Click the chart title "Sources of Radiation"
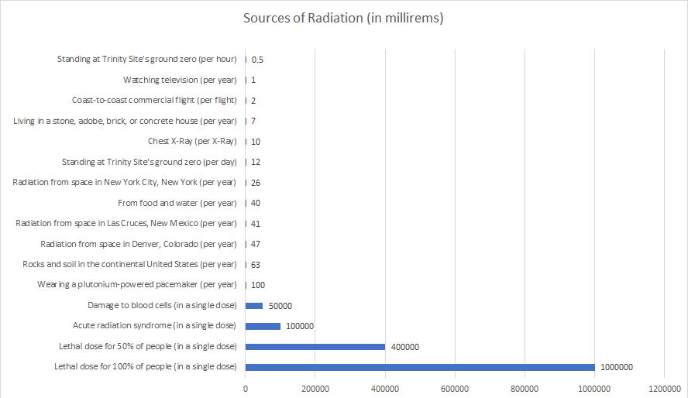This screenshot has height=398, width=688. pyautogui.click(x=343, y=18)
